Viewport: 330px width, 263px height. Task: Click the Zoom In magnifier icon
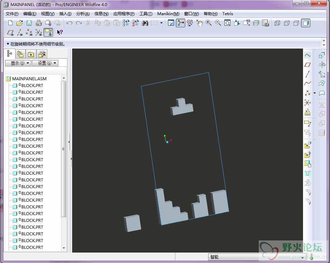(209, 23)
